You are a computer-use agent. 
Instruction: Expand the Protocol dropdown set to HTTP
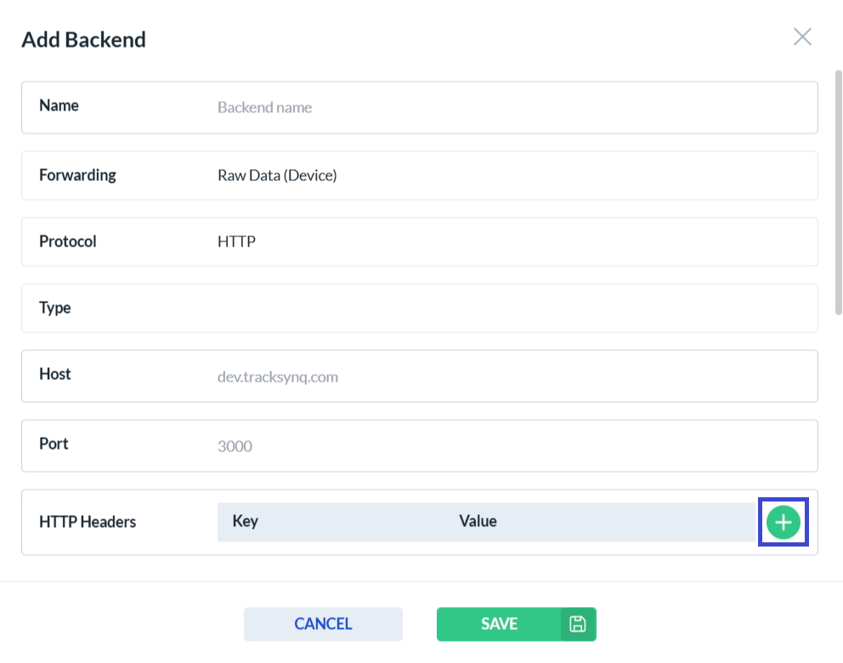510,242
